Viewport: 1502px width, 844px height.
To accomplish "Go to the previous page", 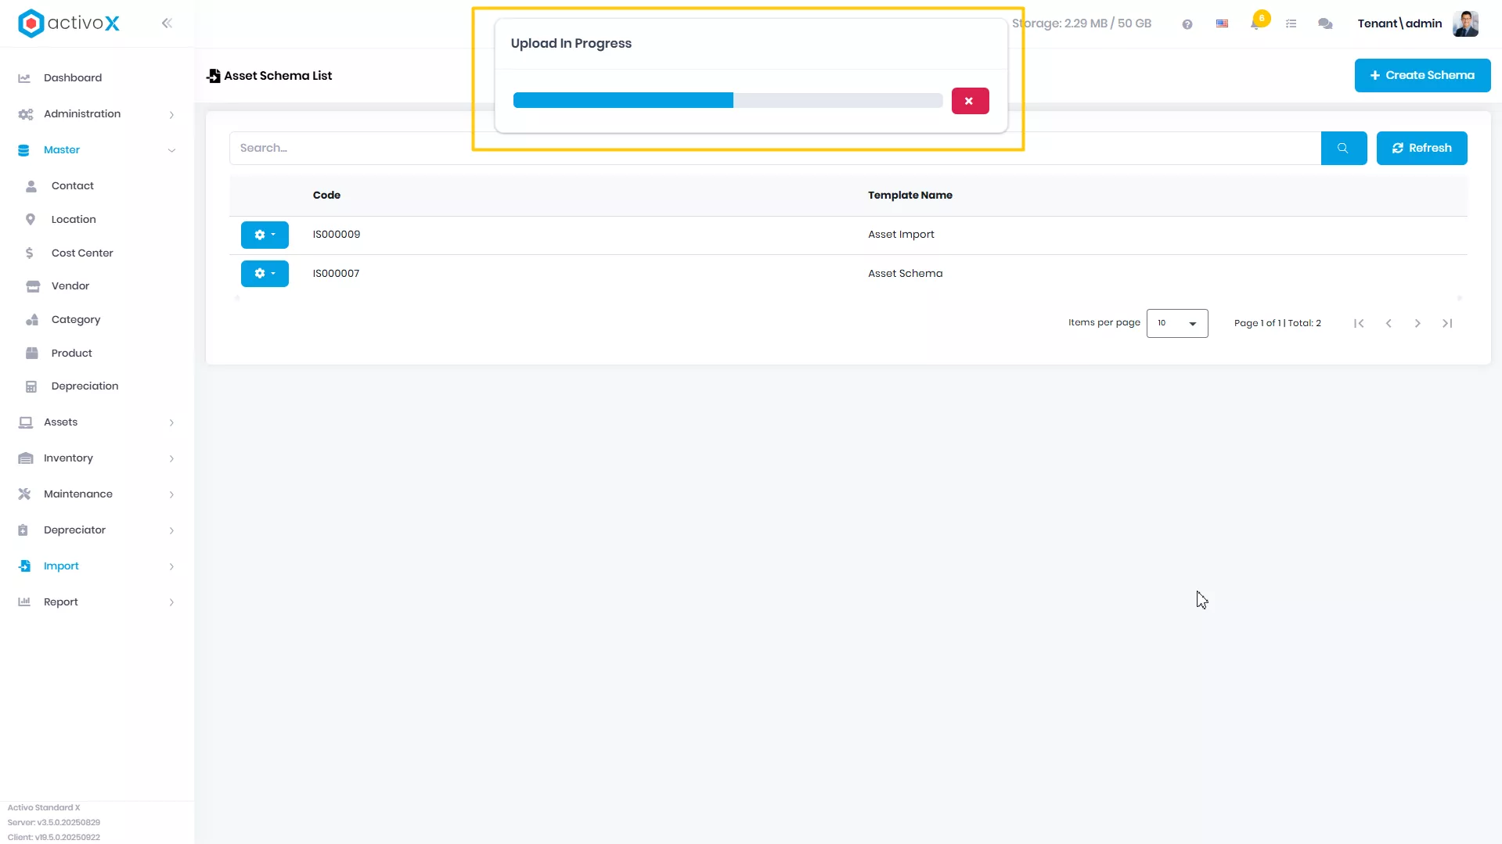I will point(1389,323).
